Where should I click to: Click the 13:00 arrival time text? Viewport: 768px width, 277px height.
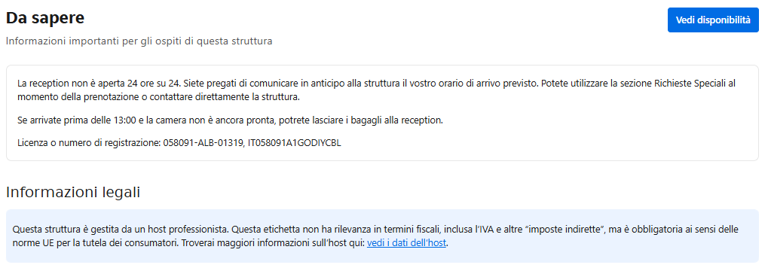click(x=125, y=120)
